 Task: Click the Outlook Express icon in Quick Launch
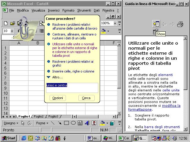[37, 138]
